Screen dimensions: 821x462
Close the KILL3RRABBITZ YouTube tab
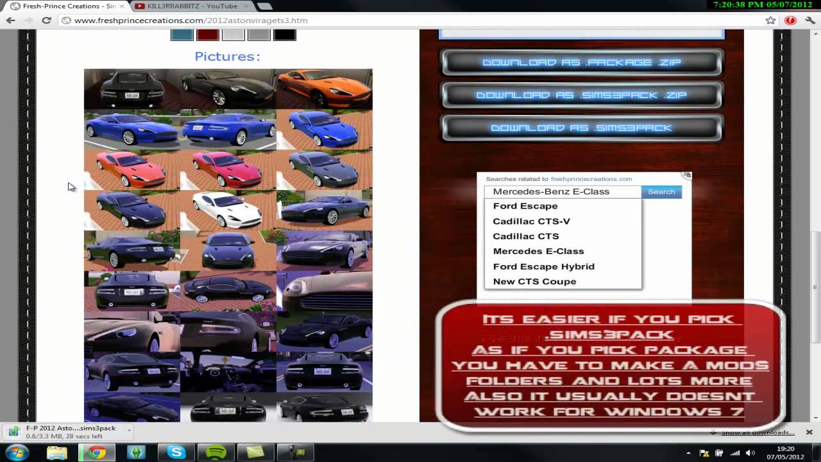(x=247, y=6)
